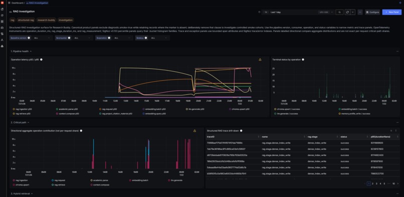Open the $status ALL dropdown
Image resolution: width=404 pixels, height=197 pixels.
(x=159, y=38)
